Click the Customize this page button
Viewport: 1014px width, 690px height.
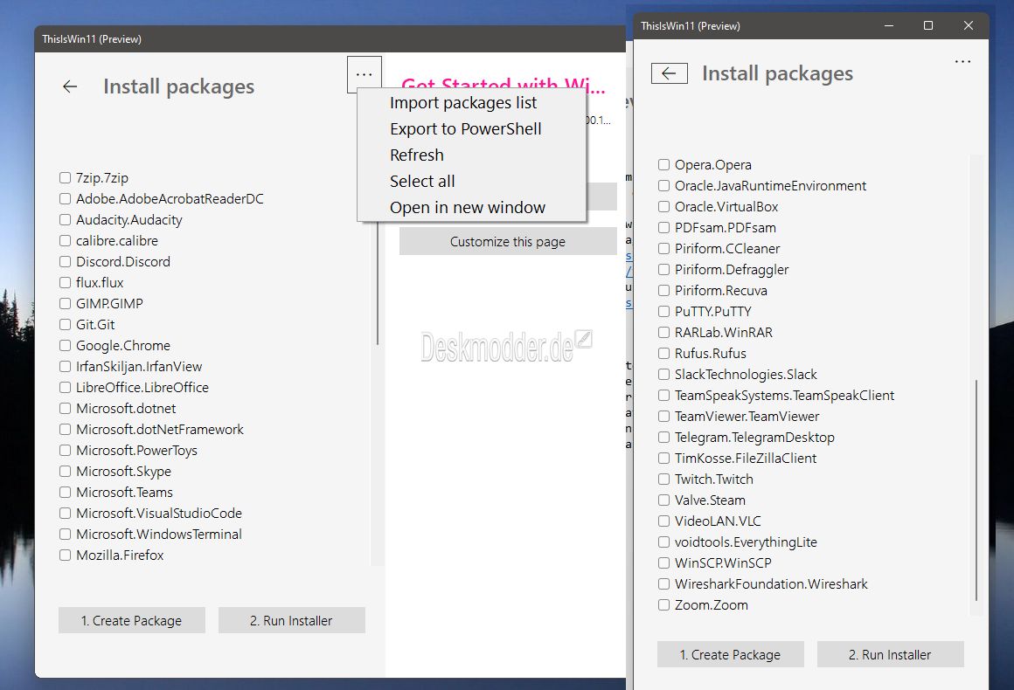tap(508, 242)
